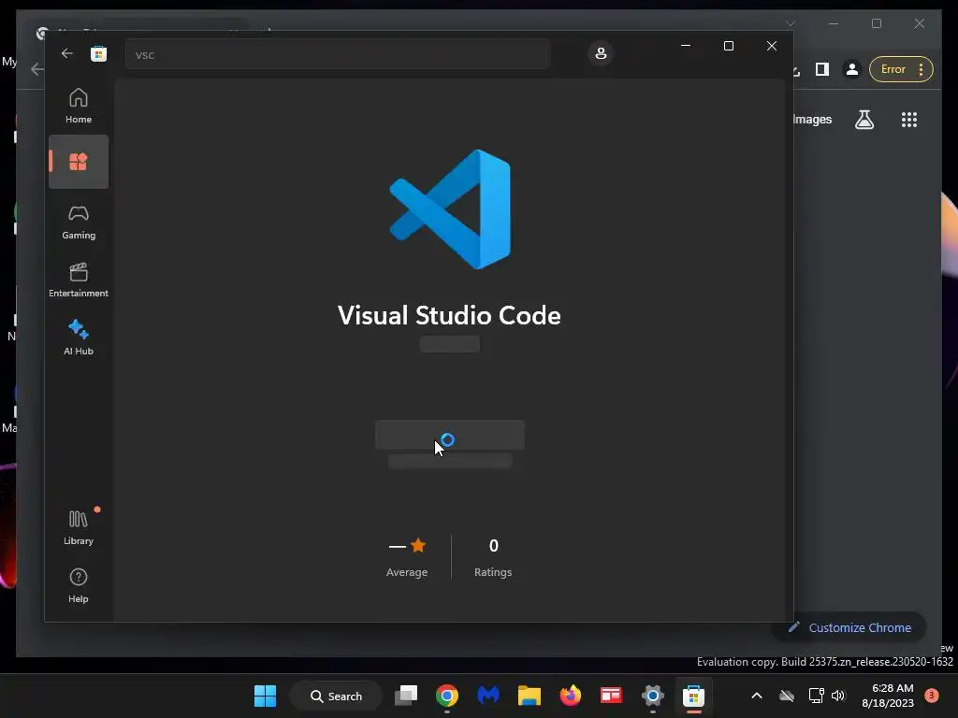This screenshot has width=958, height=718.
Task: Click the Average rating star
Action: 418,545
